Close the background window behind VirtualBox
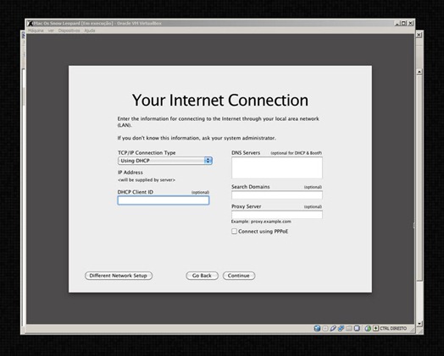The image size is (444, 356). pyautogui.click(x=419, y=35)
